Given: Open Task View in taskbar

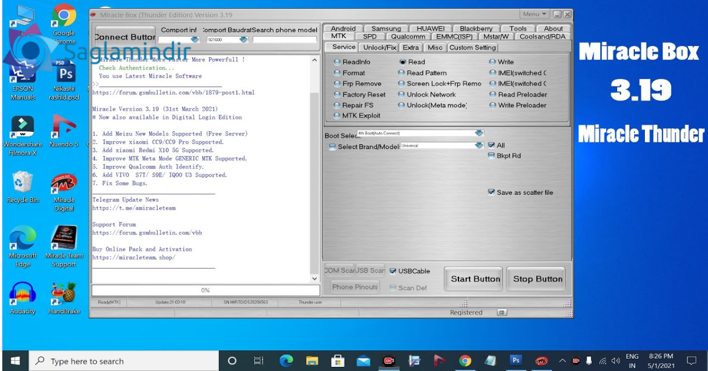Looking at the screenshot, I should click(258, 360).
